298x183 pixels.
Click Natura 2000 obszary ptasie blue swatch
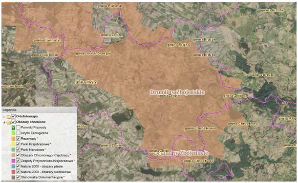[x=13, y=166]
